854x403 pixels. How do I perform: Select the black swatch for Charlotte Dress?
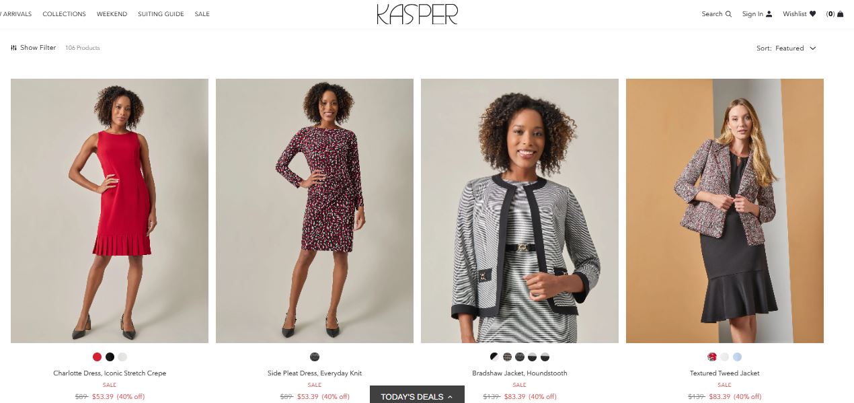110,357
